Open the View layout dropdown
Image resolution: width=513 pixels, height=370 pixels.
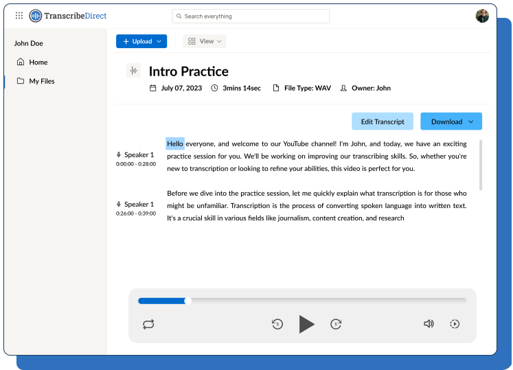tap(205, 41)
